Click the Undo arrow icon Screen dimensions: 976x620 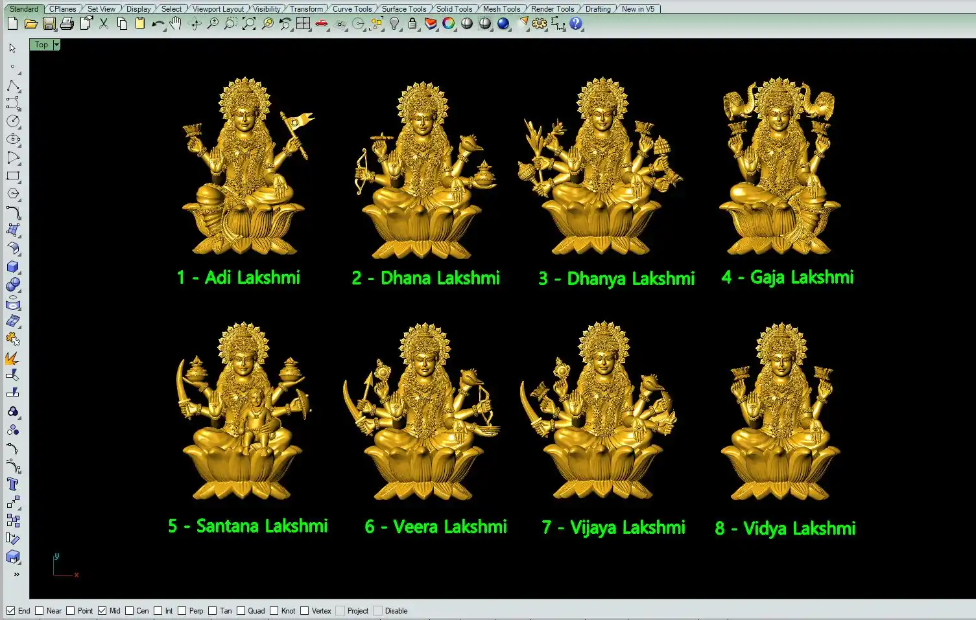click(x=158, y=24)
